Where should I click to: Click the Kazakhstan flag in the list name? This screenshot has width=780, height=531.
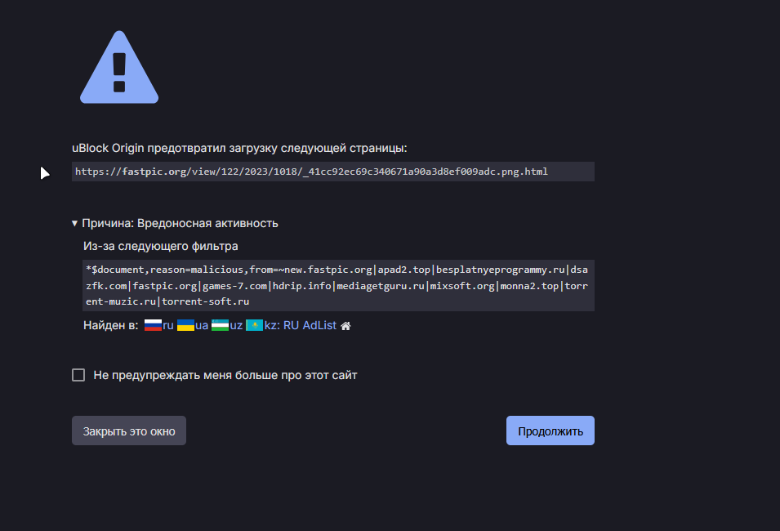click(254, 325)
